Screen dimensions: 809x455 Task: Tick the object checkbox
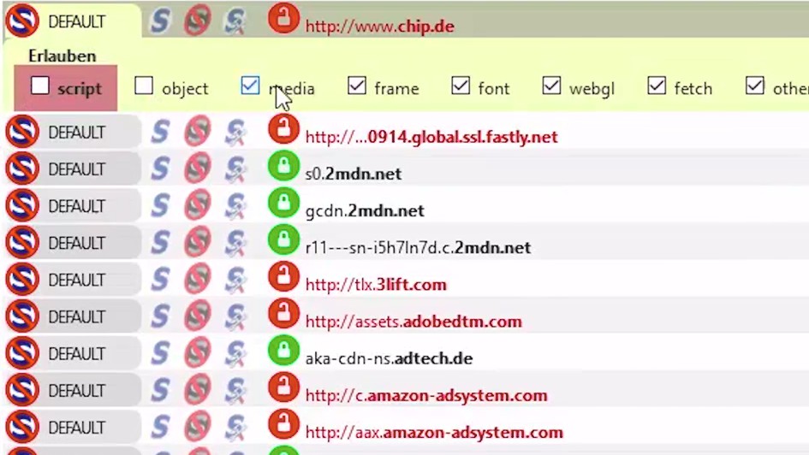(144, 86)
